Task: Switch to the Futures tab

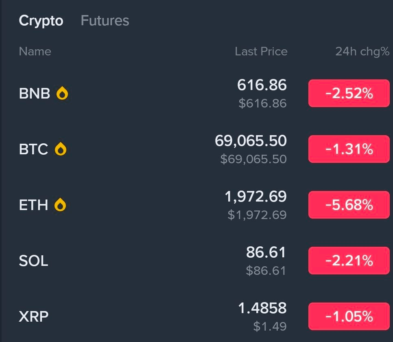Action: click(x=105, y=20)
